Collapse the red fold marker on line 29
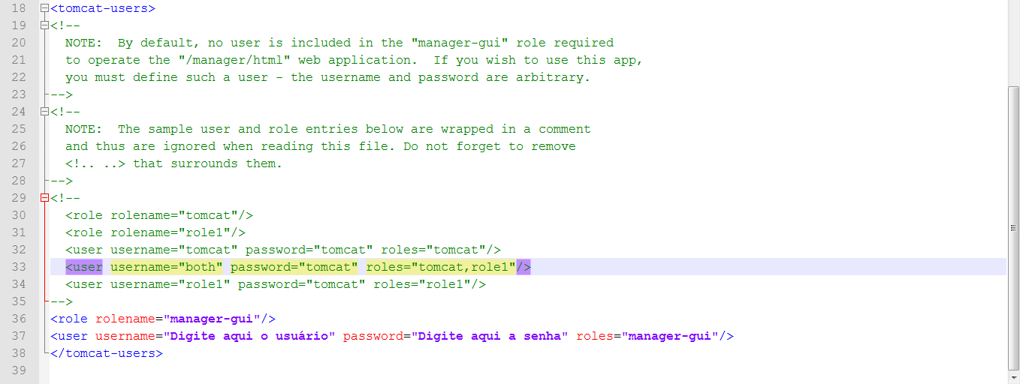The height and width of the screenshot is (384, 1020). coord(45,198)
